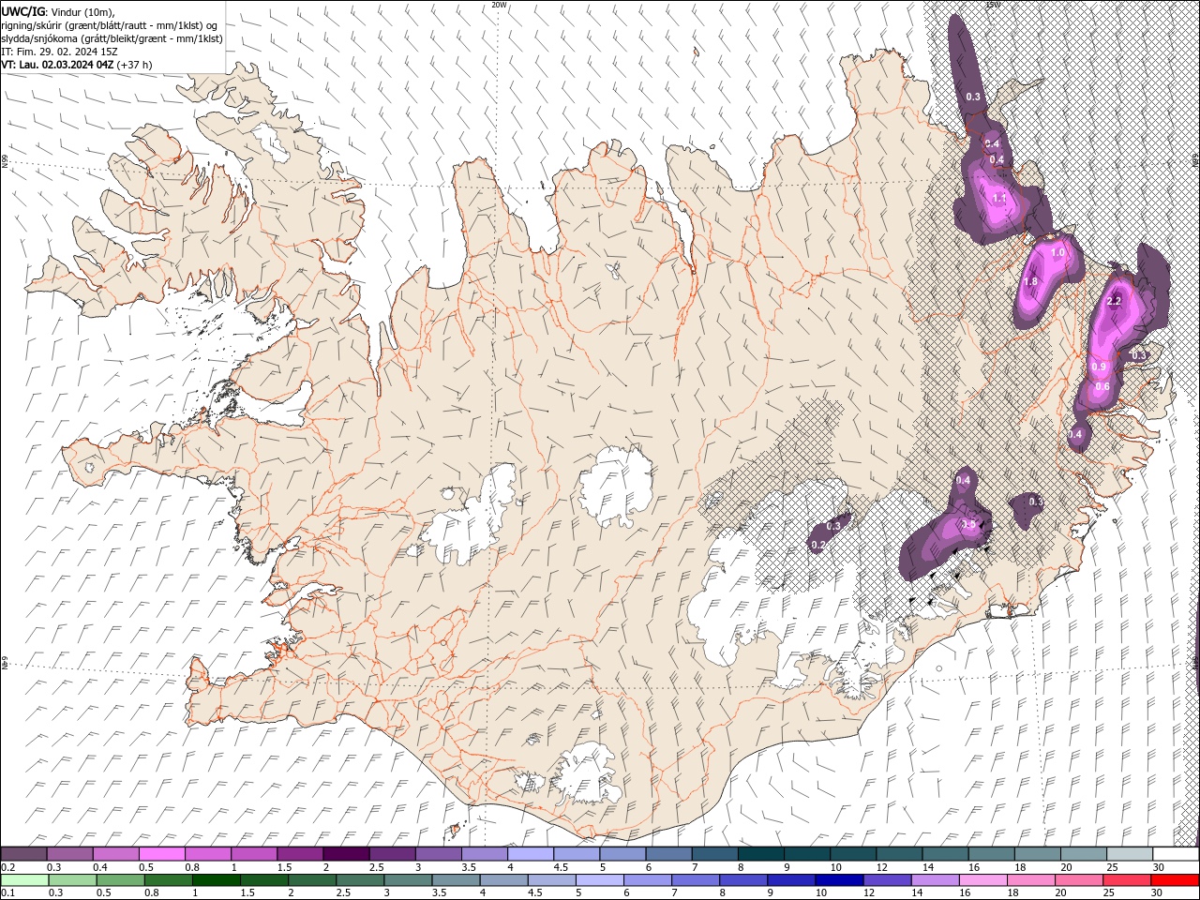Click the '0.2' snow legend label
Screen dimensions: 1200x900
click(7, 867)
